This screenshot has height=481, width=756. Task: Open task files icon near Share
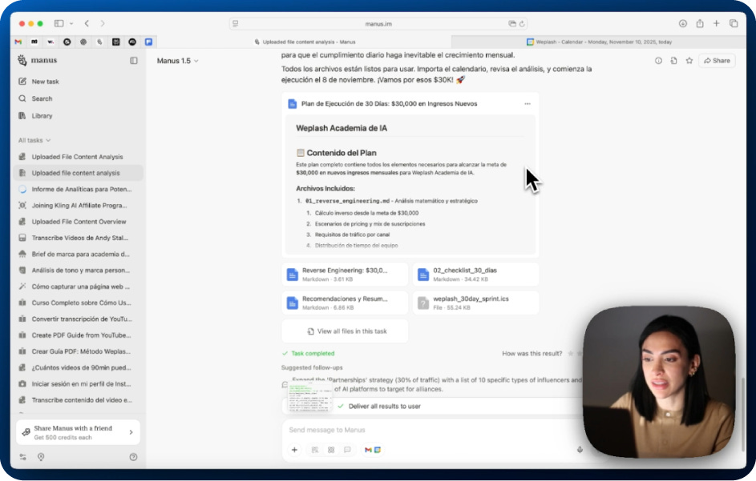click(673, 61)
